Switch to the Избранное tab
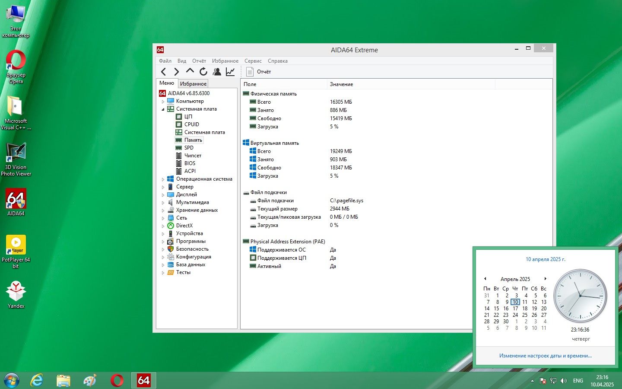This screenshot has height=389, width=622. click(193, 84)
